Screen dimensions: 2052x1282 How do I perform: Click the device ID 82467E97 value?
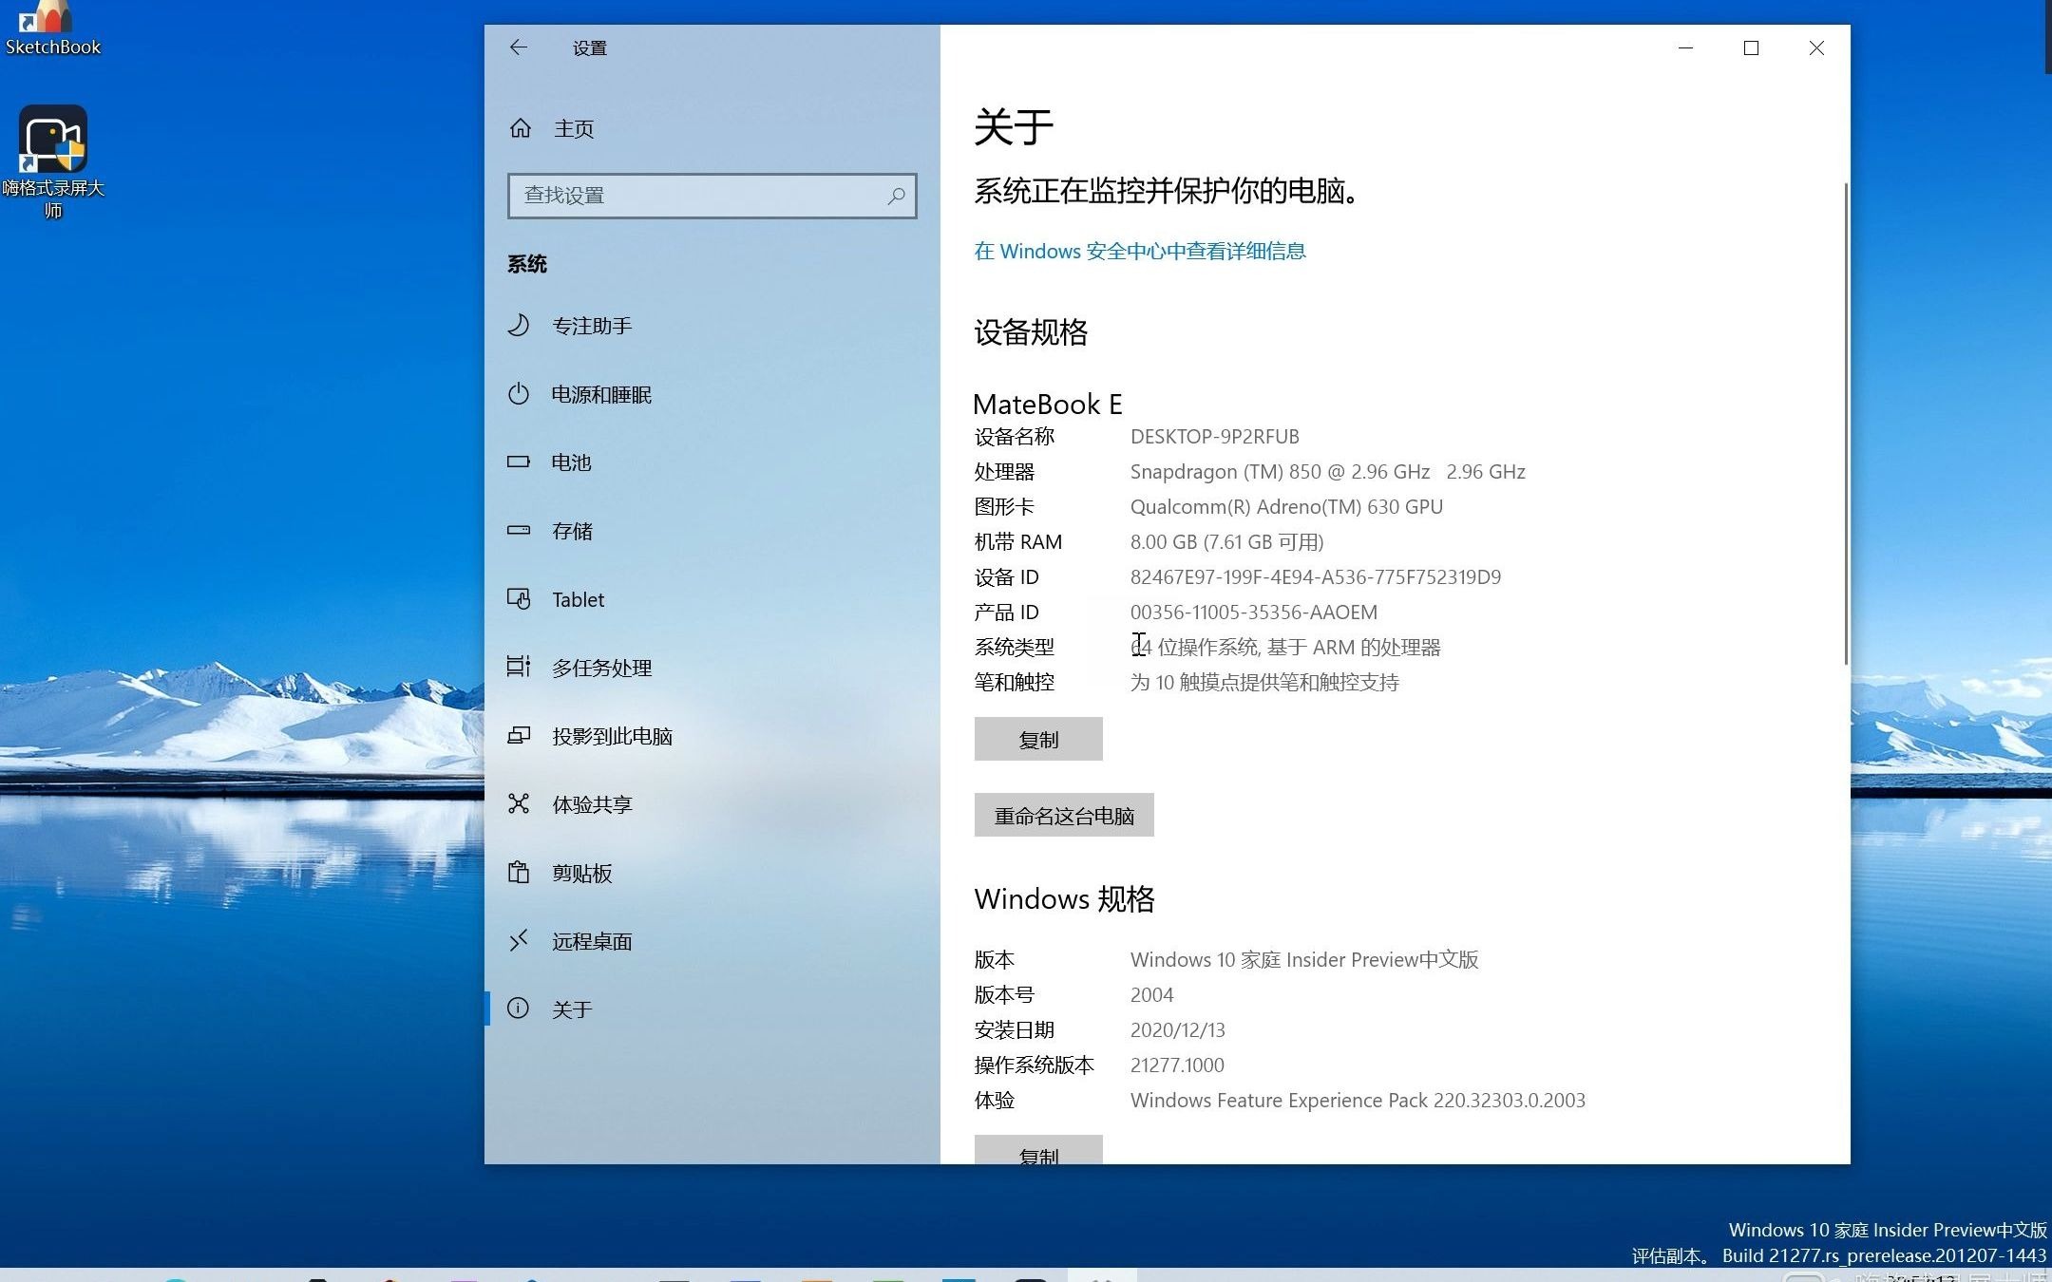[x=1315, y=577]
